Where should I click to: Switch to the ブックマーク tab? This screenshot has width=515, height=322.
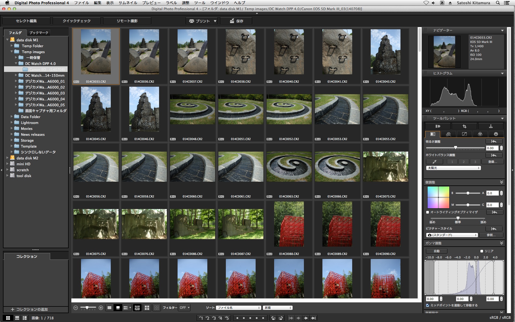39,33
